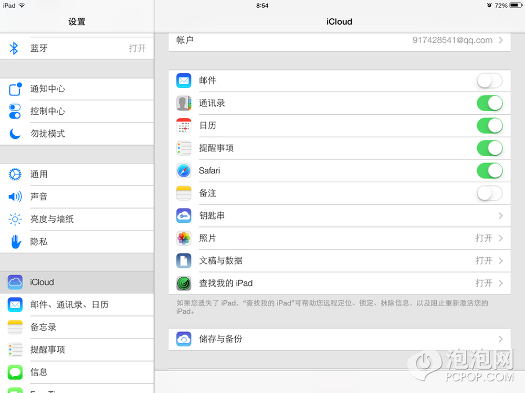Tap the Keychain (钥匙串) icon
Screen dimensions: 525x393
pos(184,215)
